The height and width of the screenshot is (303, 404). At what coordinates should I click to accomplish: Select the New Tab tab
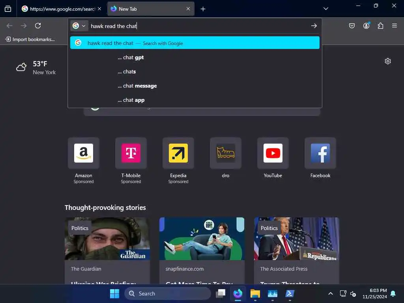[x=151, y=9]
